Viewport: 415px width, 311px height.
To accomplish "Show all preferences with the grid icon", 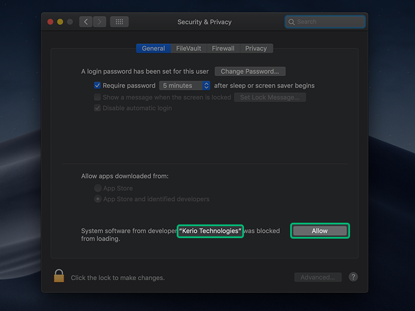I will point(119,22).
